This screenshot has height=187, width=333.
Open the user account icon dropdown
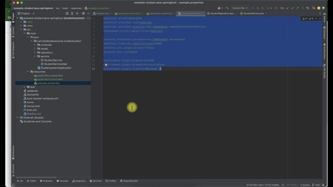coord(220,8)
